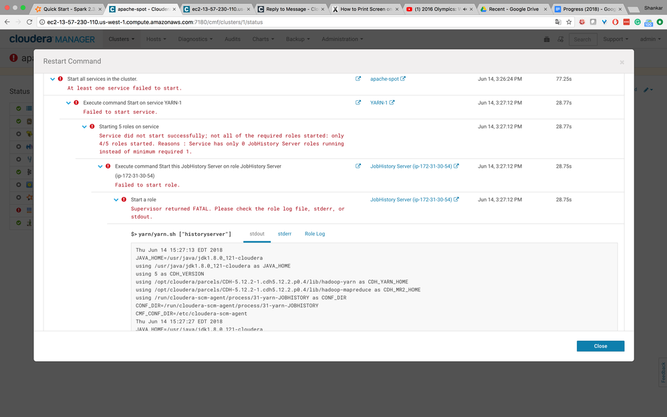
Task: Click the Feedback side tab
Action: [x=663, y=372]
